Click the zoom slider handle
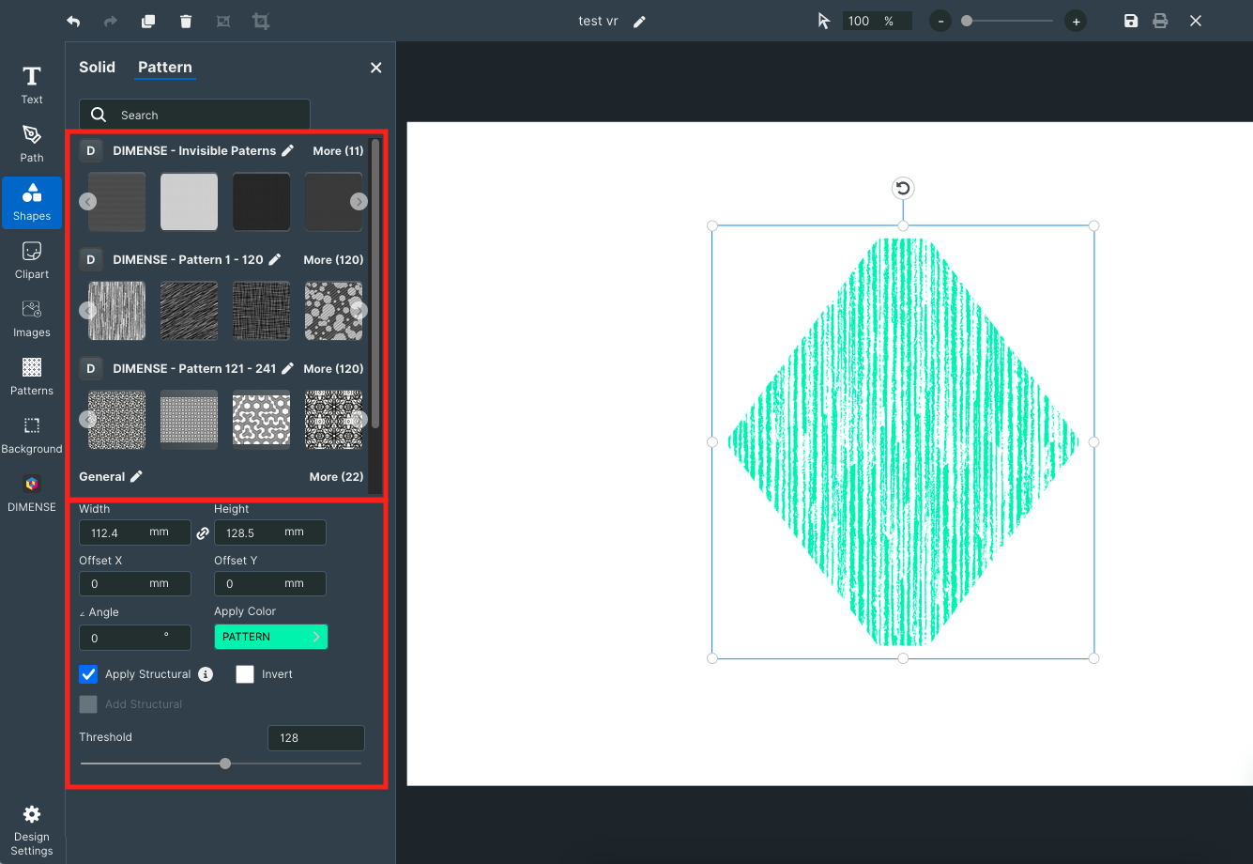 pyautogui.click(x=967, y=21)
